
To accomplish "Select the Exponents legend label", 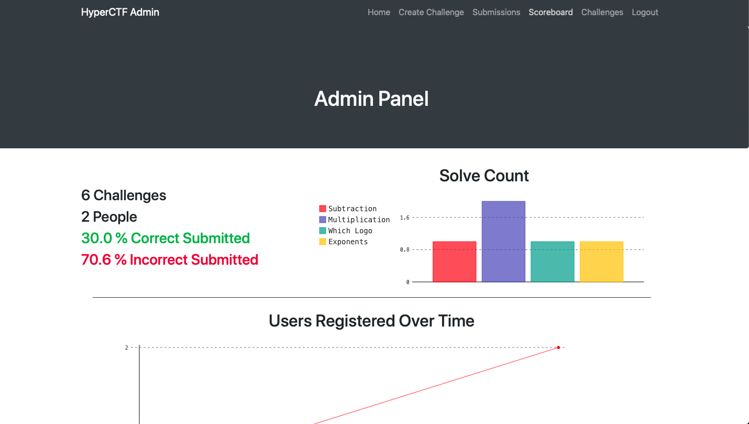I will coord(348,242).
